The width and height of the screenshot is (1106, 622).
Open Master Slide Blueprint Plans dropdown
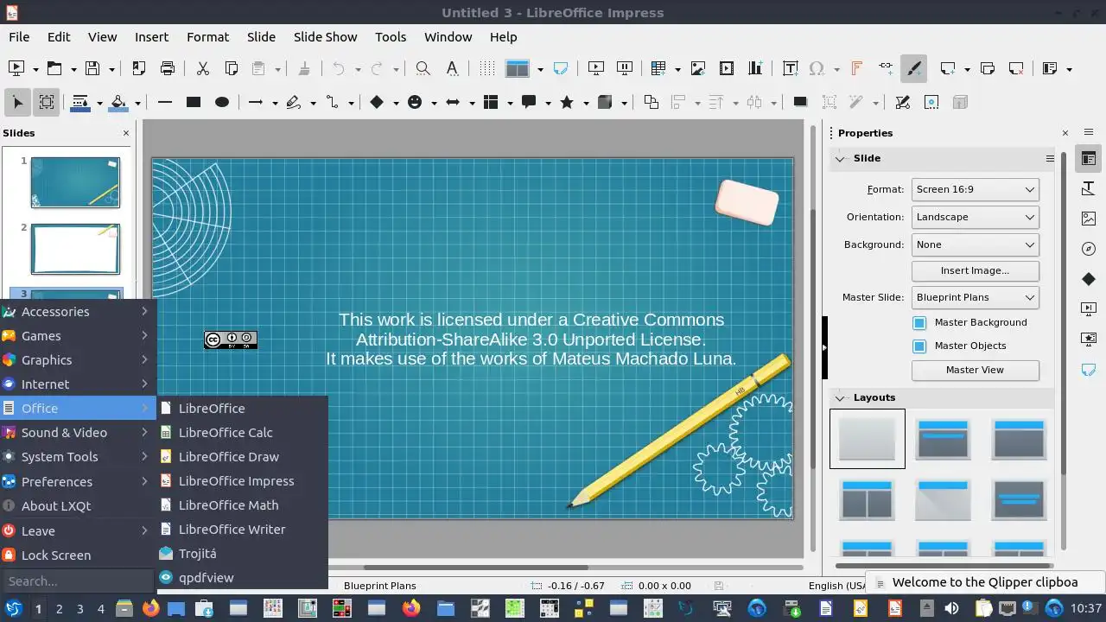pos(976,297)
